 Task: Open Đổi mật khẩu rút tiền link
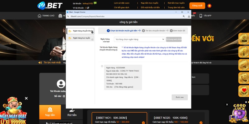coord(150,7)
